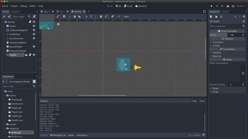Screen dimensions: 248x139
Task: Attach a script using the Scene dock script icon
Action: coord(34,17)
